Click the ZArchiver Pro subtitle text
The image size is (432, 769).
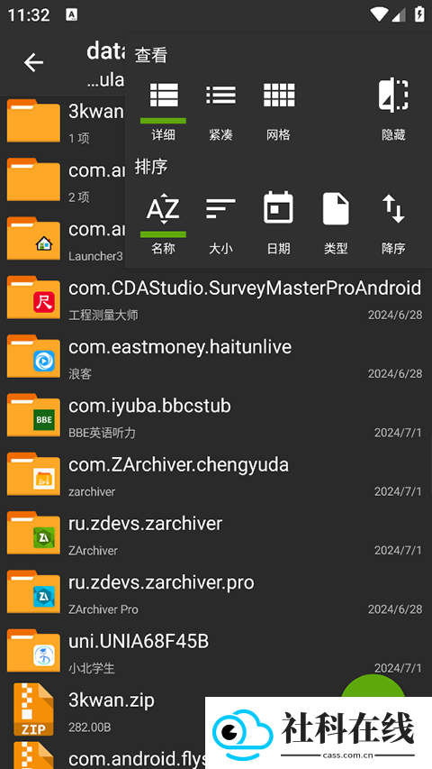[x=103, y=609]
